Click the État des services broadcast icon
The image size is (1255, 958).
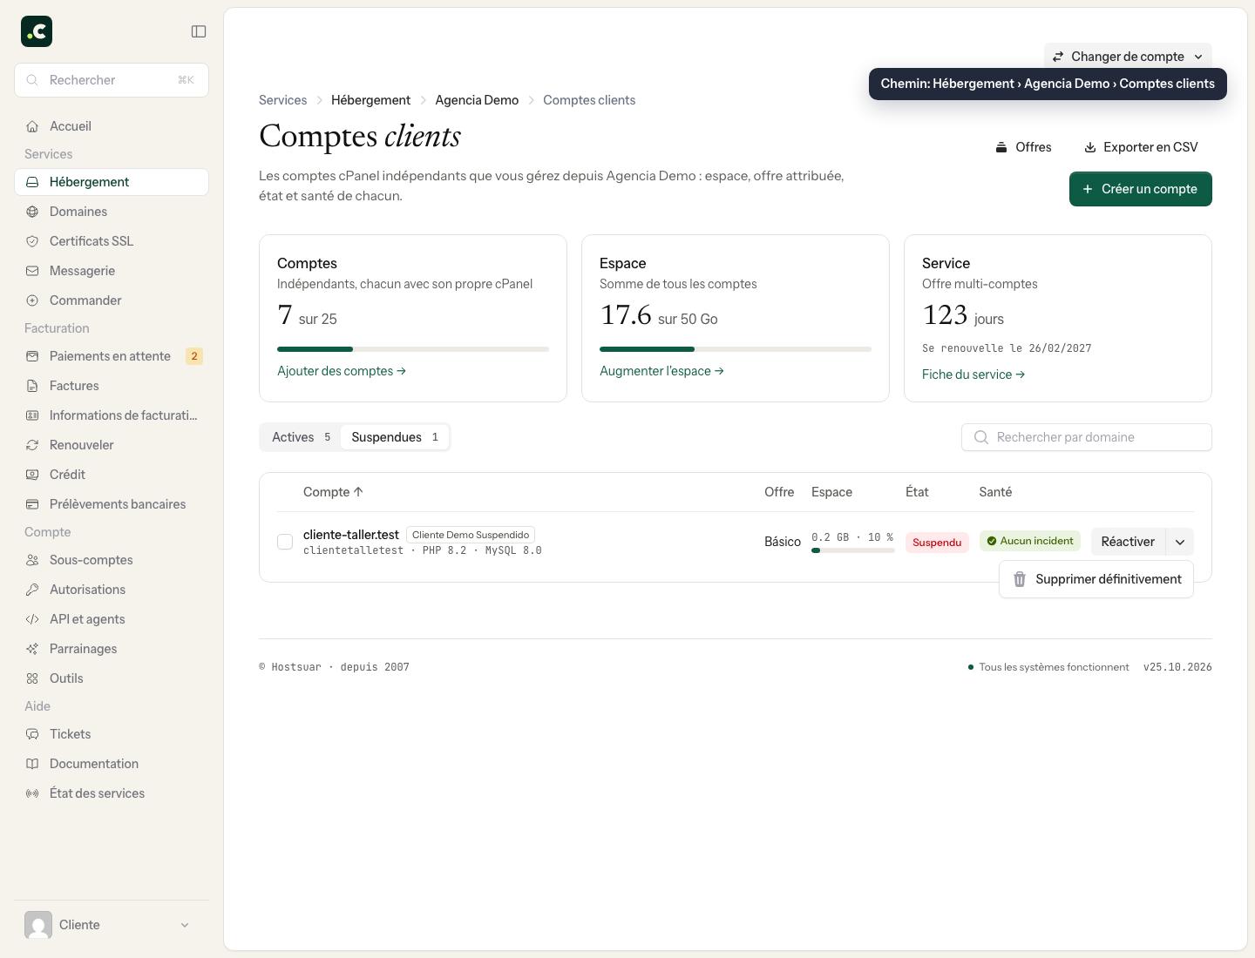click(32, 793)
